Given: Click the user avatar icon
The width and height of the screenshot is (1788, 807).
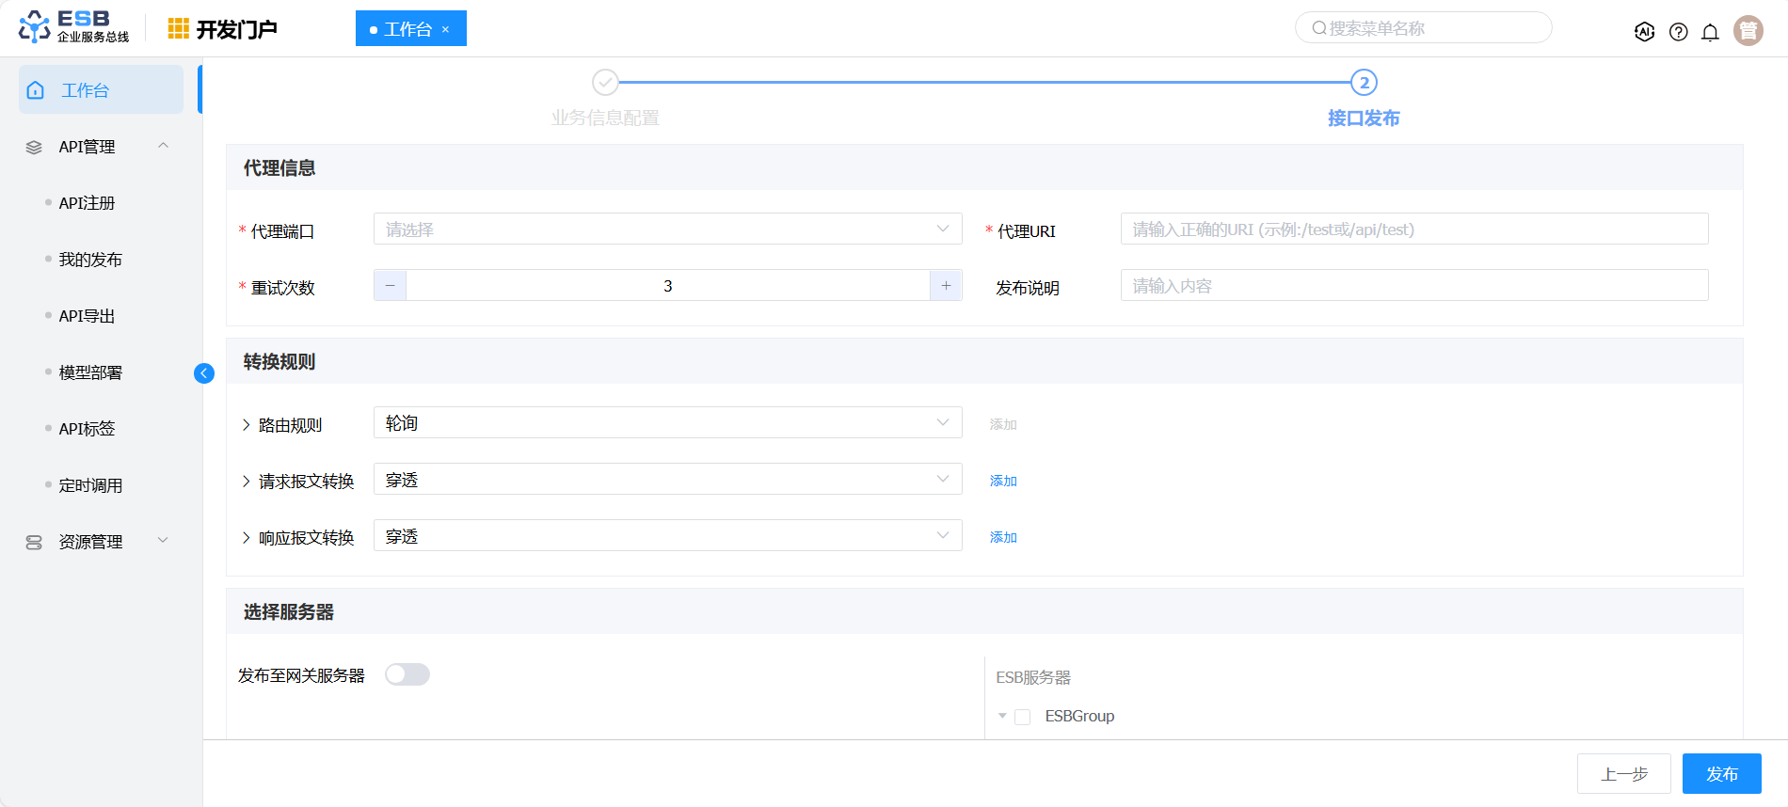Looking at the screenshot, I should [1748, 31].
